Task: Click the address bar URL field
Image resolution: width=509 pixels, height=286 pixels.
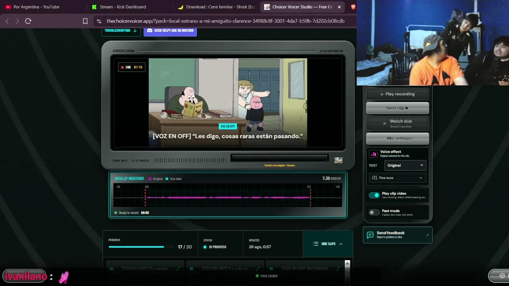Action: (225, 21)
